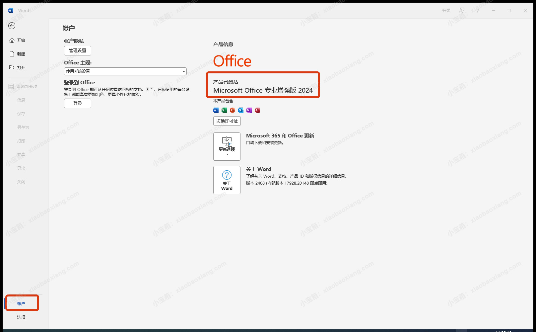
Task: Click the 管理设置 button
Action: [78, 50]
